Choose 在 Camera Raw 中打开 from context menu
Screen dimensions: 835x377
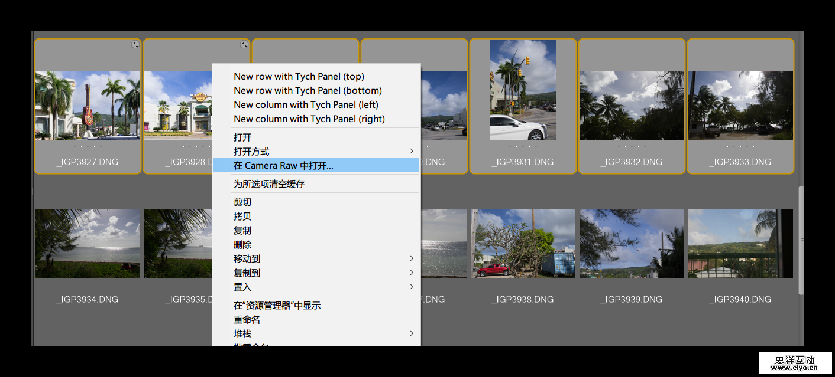283,166
